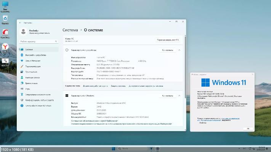Screen dimensions: 271x152
Task: Click Windows logo in About dialog
Action: [x=205, y=82]
